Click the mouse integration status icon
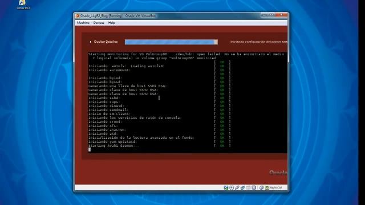 point(262,187)
